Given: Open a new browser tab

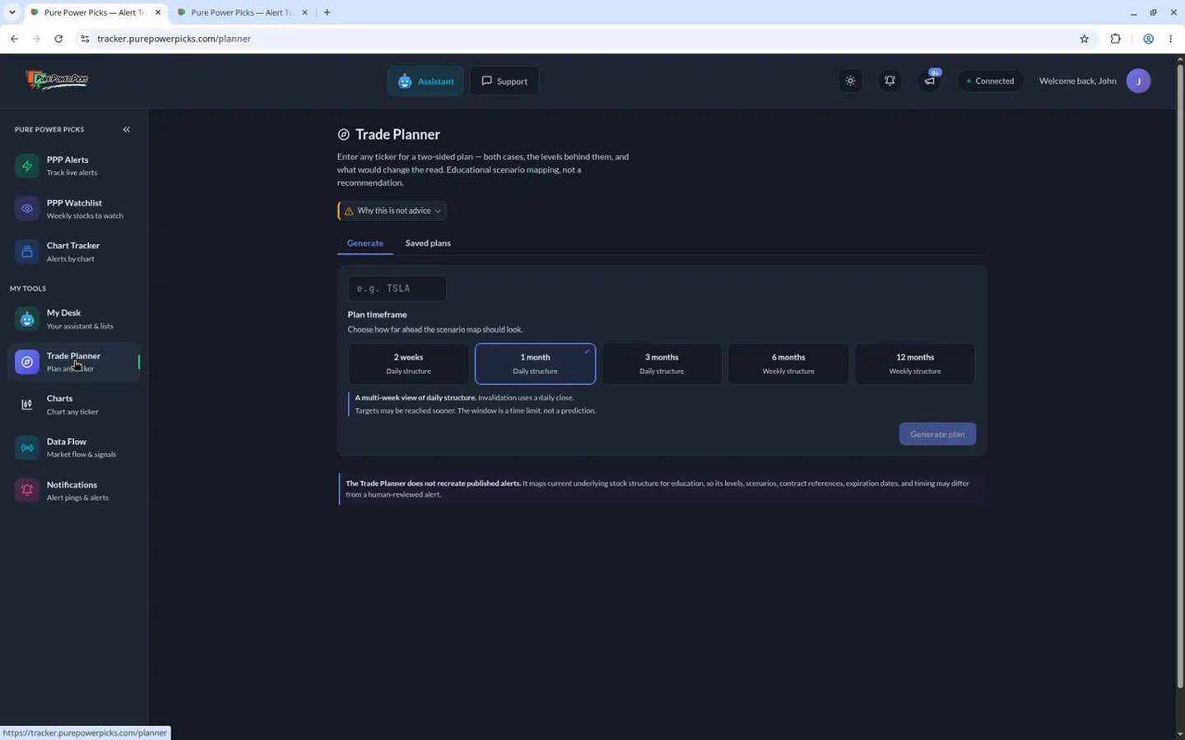Looking at the screenshot, I should pos(327,12).
